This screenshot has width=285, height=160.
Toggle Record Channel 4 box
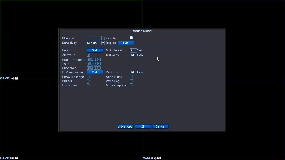pyautogui.click(x=99, y=60)
